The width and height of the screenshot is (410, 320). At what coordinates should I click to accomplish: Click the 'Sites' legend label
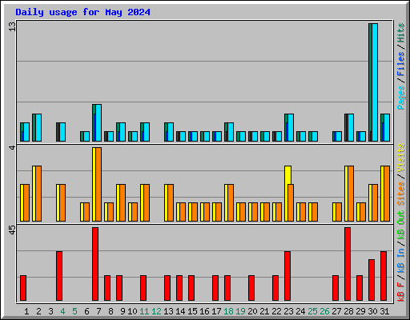coord(401,194)
